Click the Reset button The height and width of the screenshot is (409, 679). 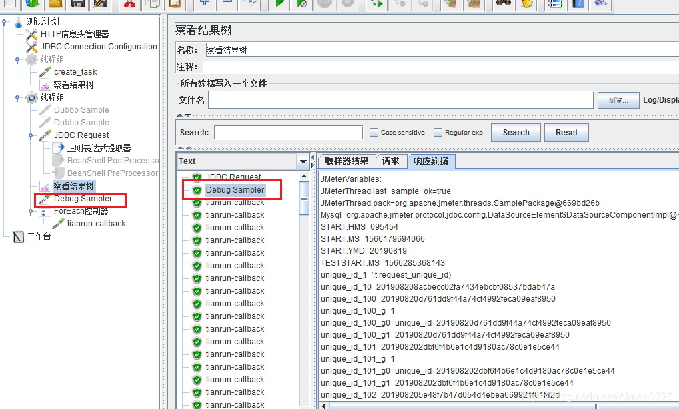(566, 133)
